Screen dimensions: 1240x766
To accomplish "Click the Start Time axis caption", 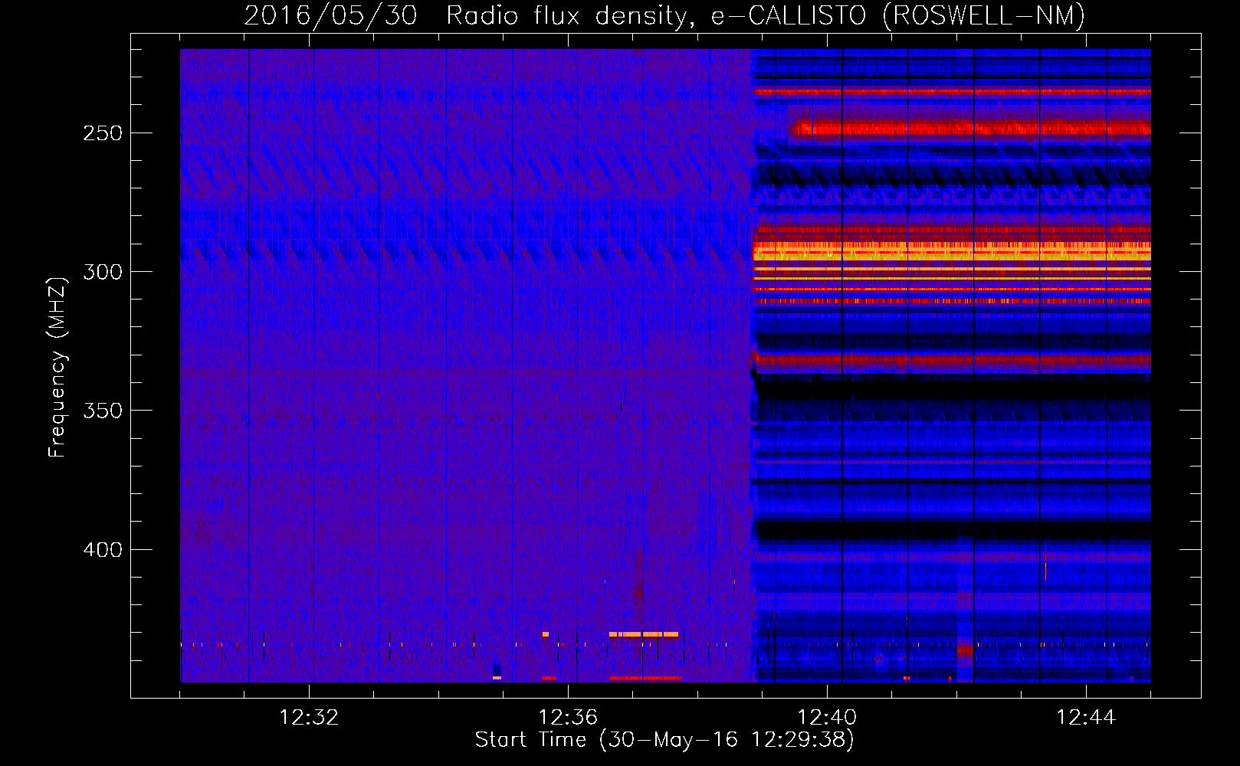I will coord(664,740).
